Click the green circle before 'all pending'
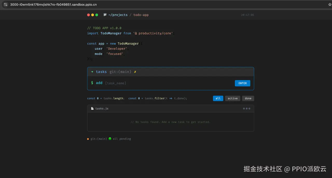Viewport: 332px width, 178px height. click(x=110, y=139)
